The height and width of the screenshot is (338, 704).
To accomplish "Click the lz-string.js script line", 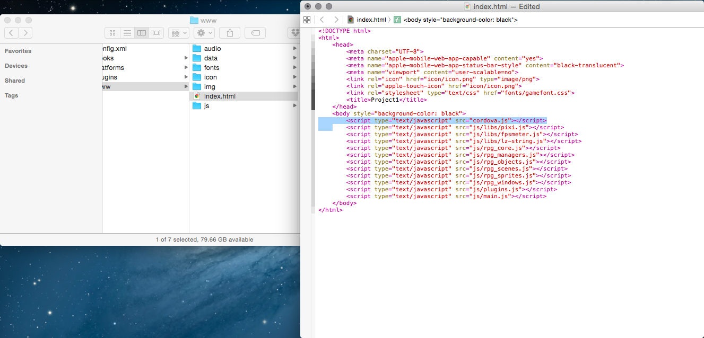I will coord(464,141).
